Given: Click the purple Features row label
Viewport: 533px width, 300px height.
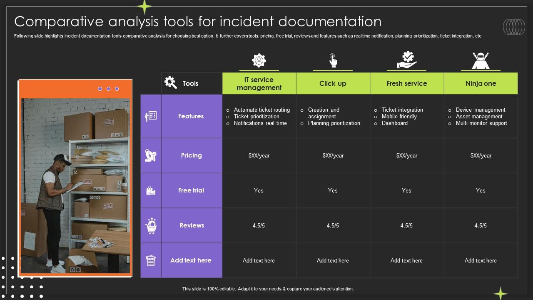Looking at the screenshot, I should [191, 116].
